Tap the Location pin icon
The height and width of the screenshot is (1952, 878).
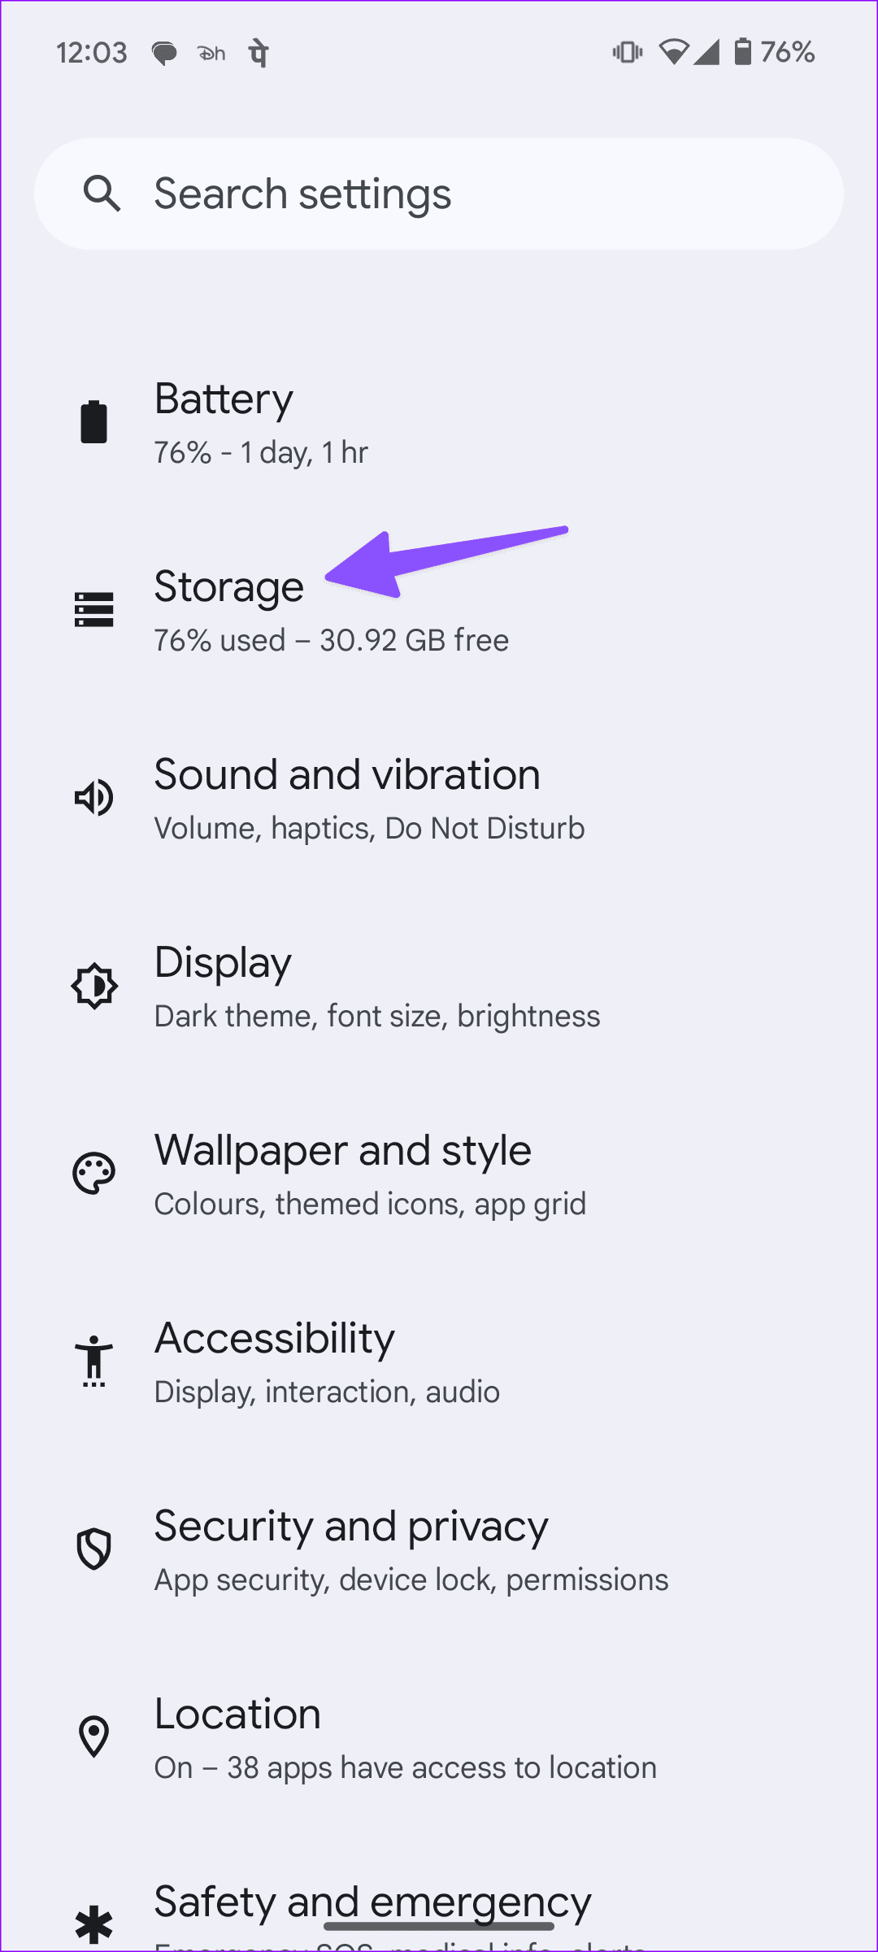(x=94, y=1737)
